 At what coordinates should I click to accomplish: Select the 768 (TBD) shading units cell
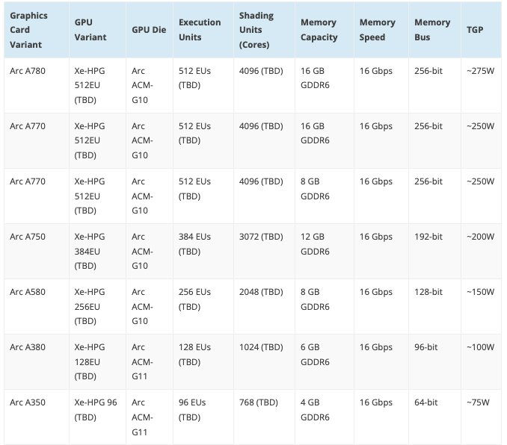(258, 402)
